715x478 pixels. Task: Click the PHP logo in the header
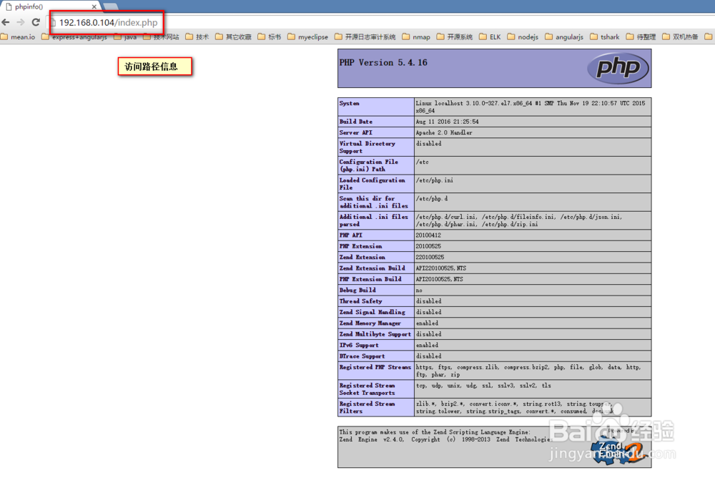coord(618,68)
